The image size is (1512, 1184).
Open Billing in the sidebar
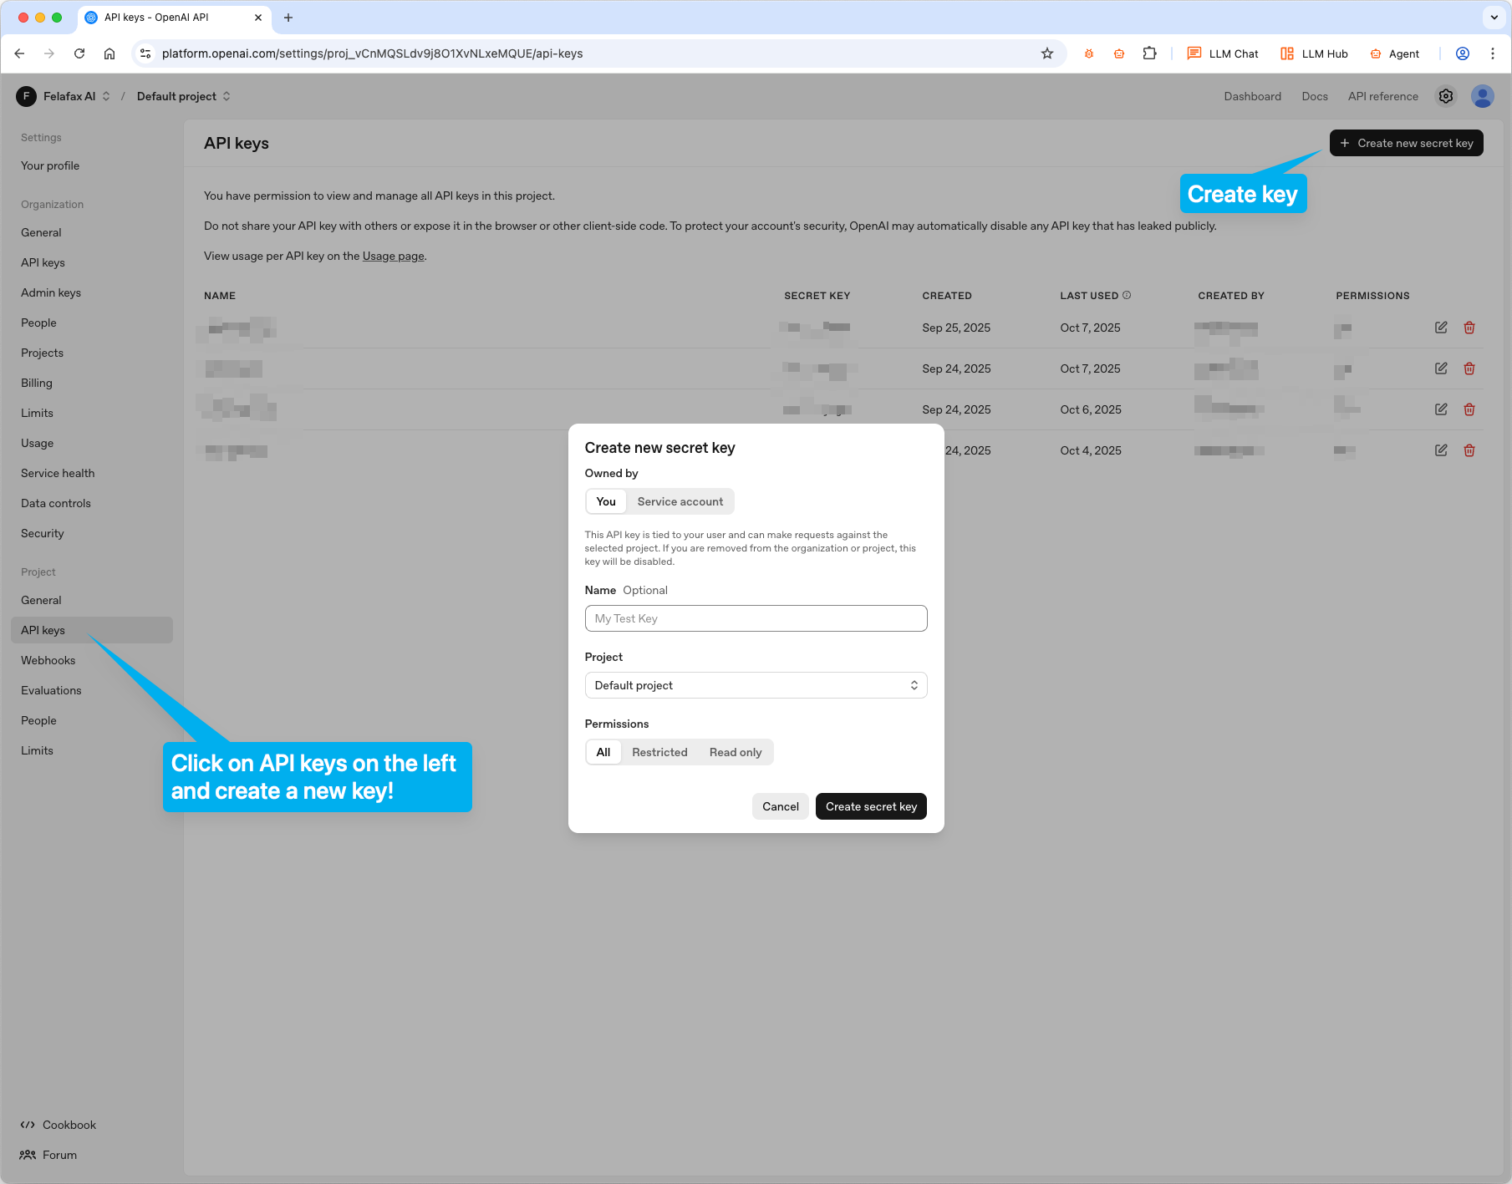tap(37, 383)
